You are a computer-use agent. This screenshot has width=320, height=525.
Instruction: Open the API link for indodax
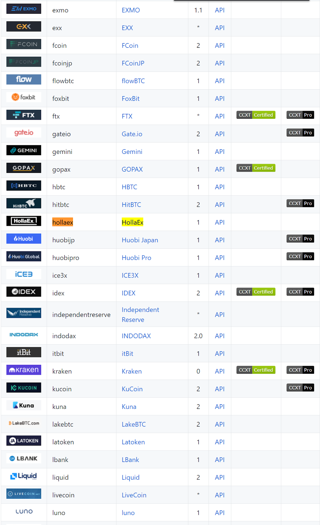point(220,336)
